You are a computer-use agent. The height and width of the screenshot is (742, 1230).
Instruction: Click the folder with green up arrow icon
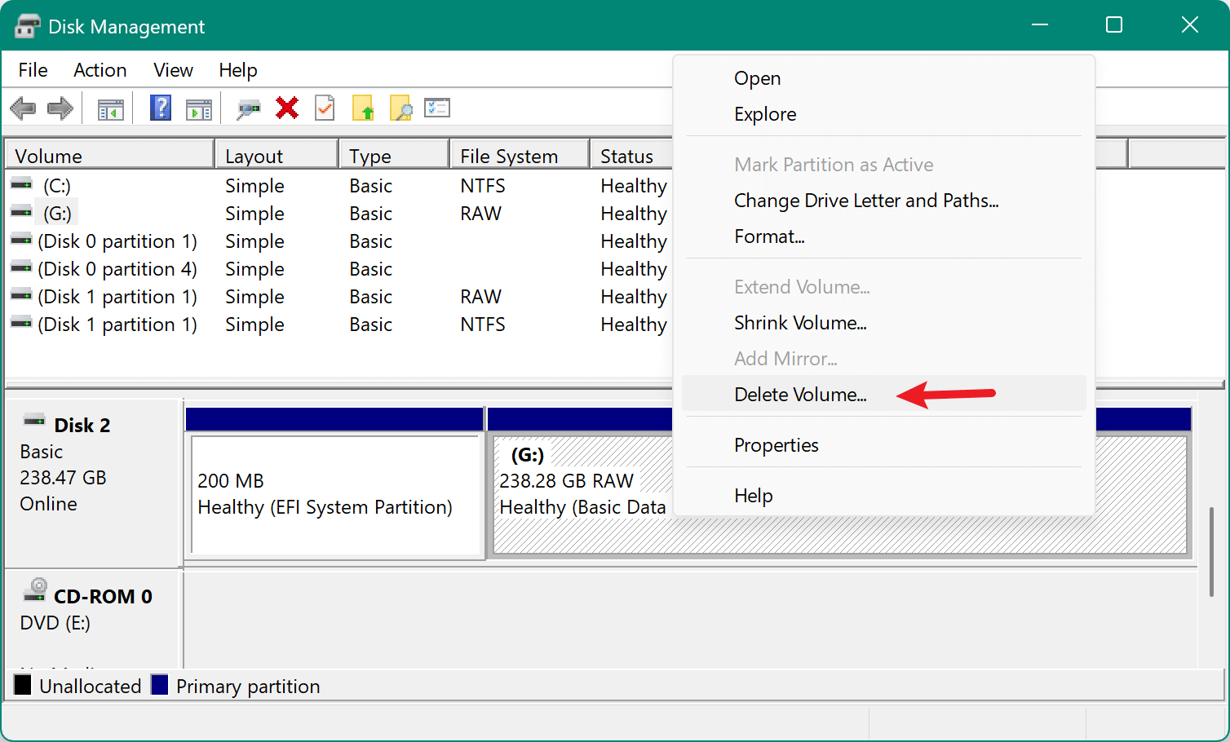pos(363,107)
